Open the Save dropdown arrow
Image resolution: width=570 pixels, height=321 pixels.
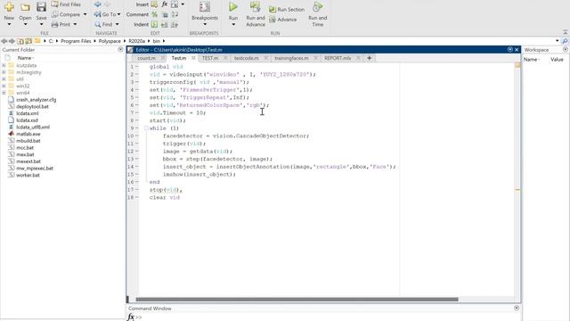click(x=41, y=24)
